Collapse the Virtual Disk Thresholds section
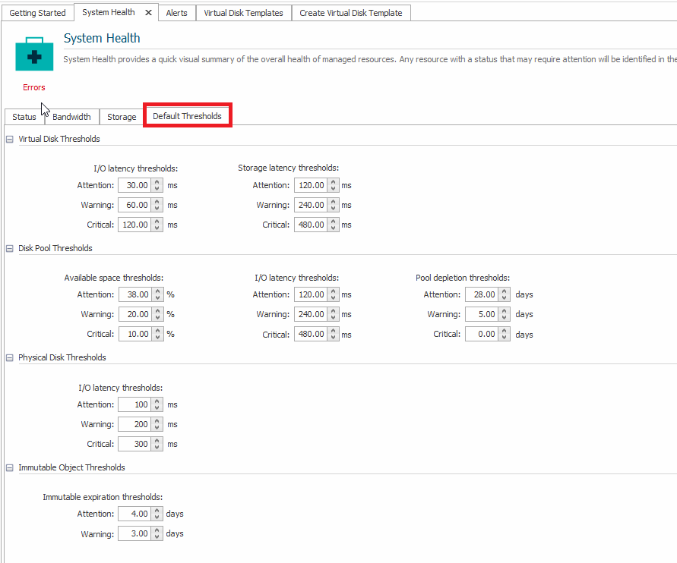Screen dimensions: 677x563 [9, 140]
